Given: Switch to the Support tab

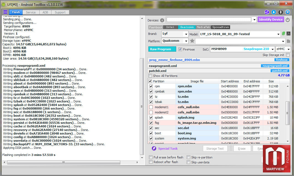Looking at the screenshot, I should [60, 12].
